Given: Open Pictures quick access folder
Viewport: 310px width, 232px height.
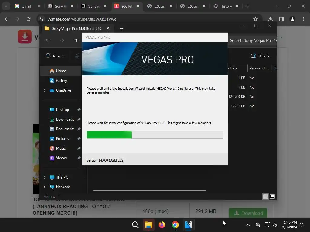Looking at the screenshot, I should pos(62,138).
